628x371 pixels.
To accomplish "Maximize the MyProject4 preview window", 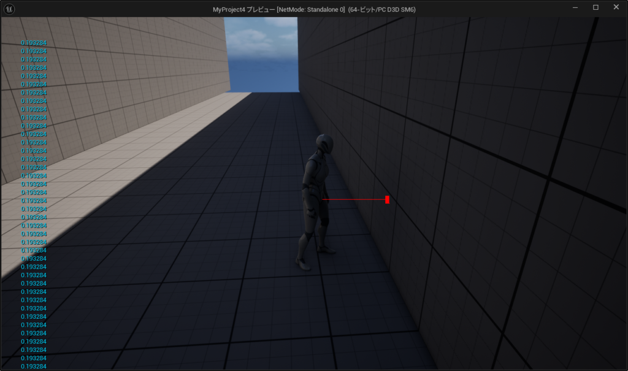I will click(595, 8).
